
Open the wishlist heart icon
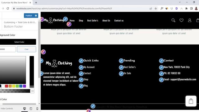(x=181, y=20)
